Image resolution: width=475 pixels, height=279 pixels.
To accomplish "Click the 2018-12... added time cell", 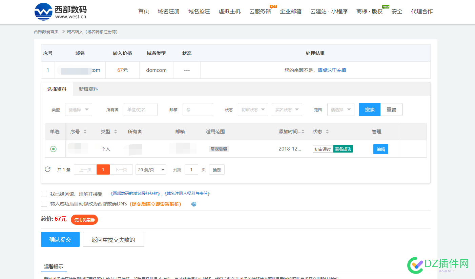I will pos(290,149).
